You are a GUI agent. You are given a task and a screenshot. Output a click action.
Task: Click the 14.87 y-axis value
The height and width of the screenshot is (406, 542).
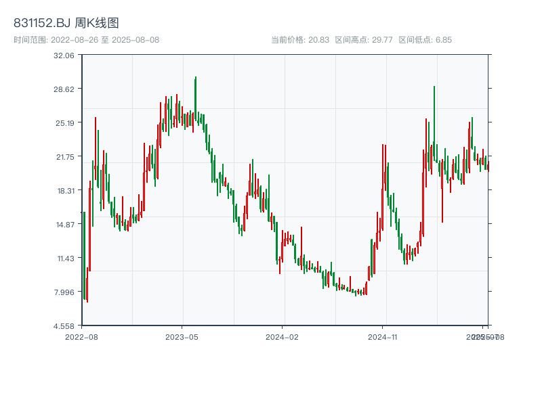(x=65, y=225)
